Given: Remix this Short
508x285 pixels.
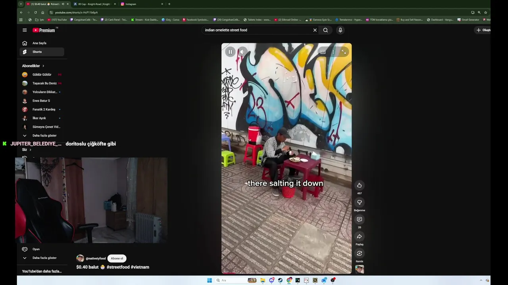Looking at the screenshot, I should click(359, 253).
